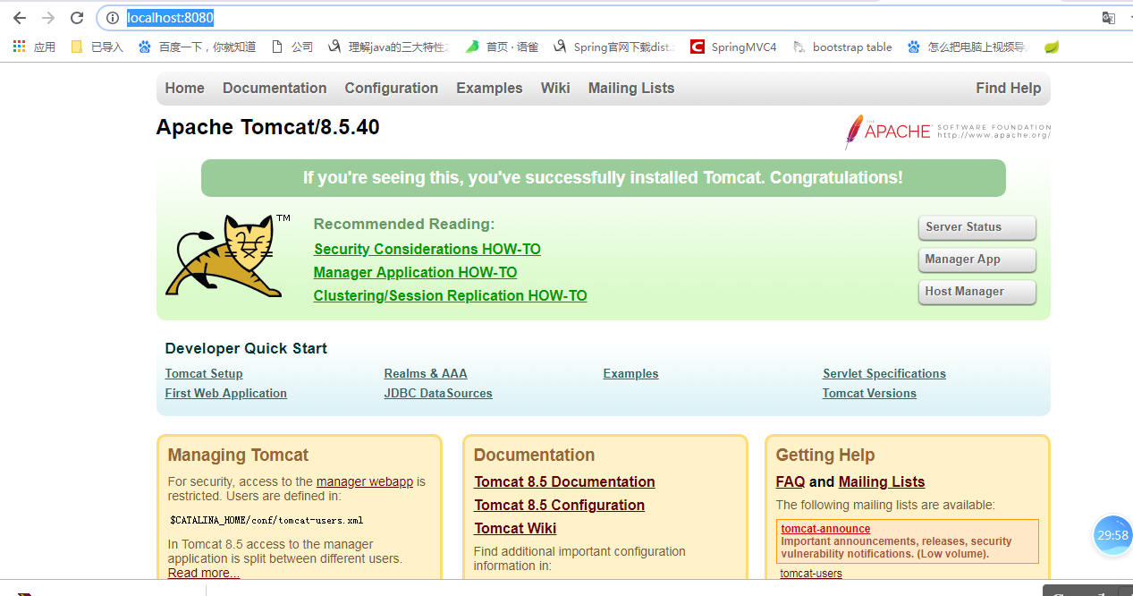Open the 公司 bookmark
1133x596 pixels.
(x=292, y=47)
